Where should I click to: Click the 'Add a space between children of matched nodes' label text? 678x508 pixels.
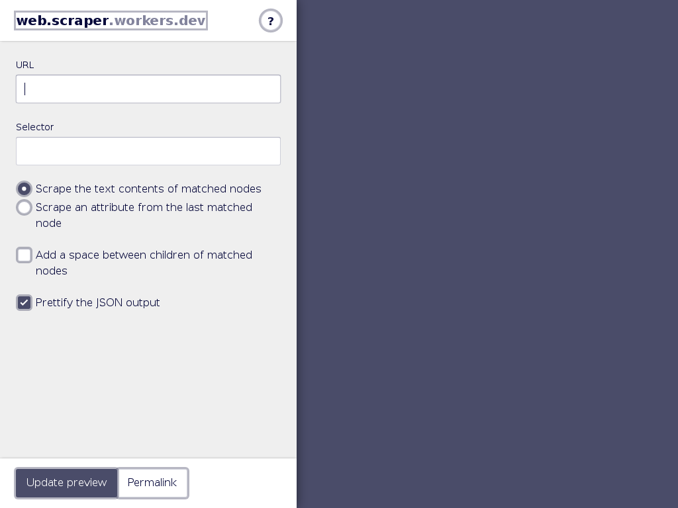(144, 263)
